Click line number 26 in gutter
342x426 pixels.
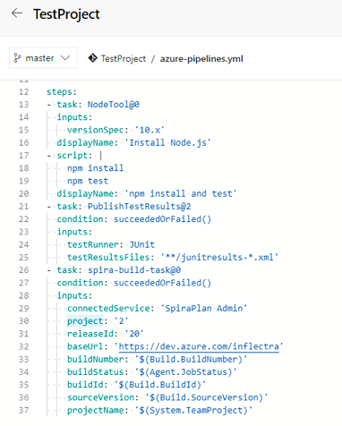[x=24, y=270]
